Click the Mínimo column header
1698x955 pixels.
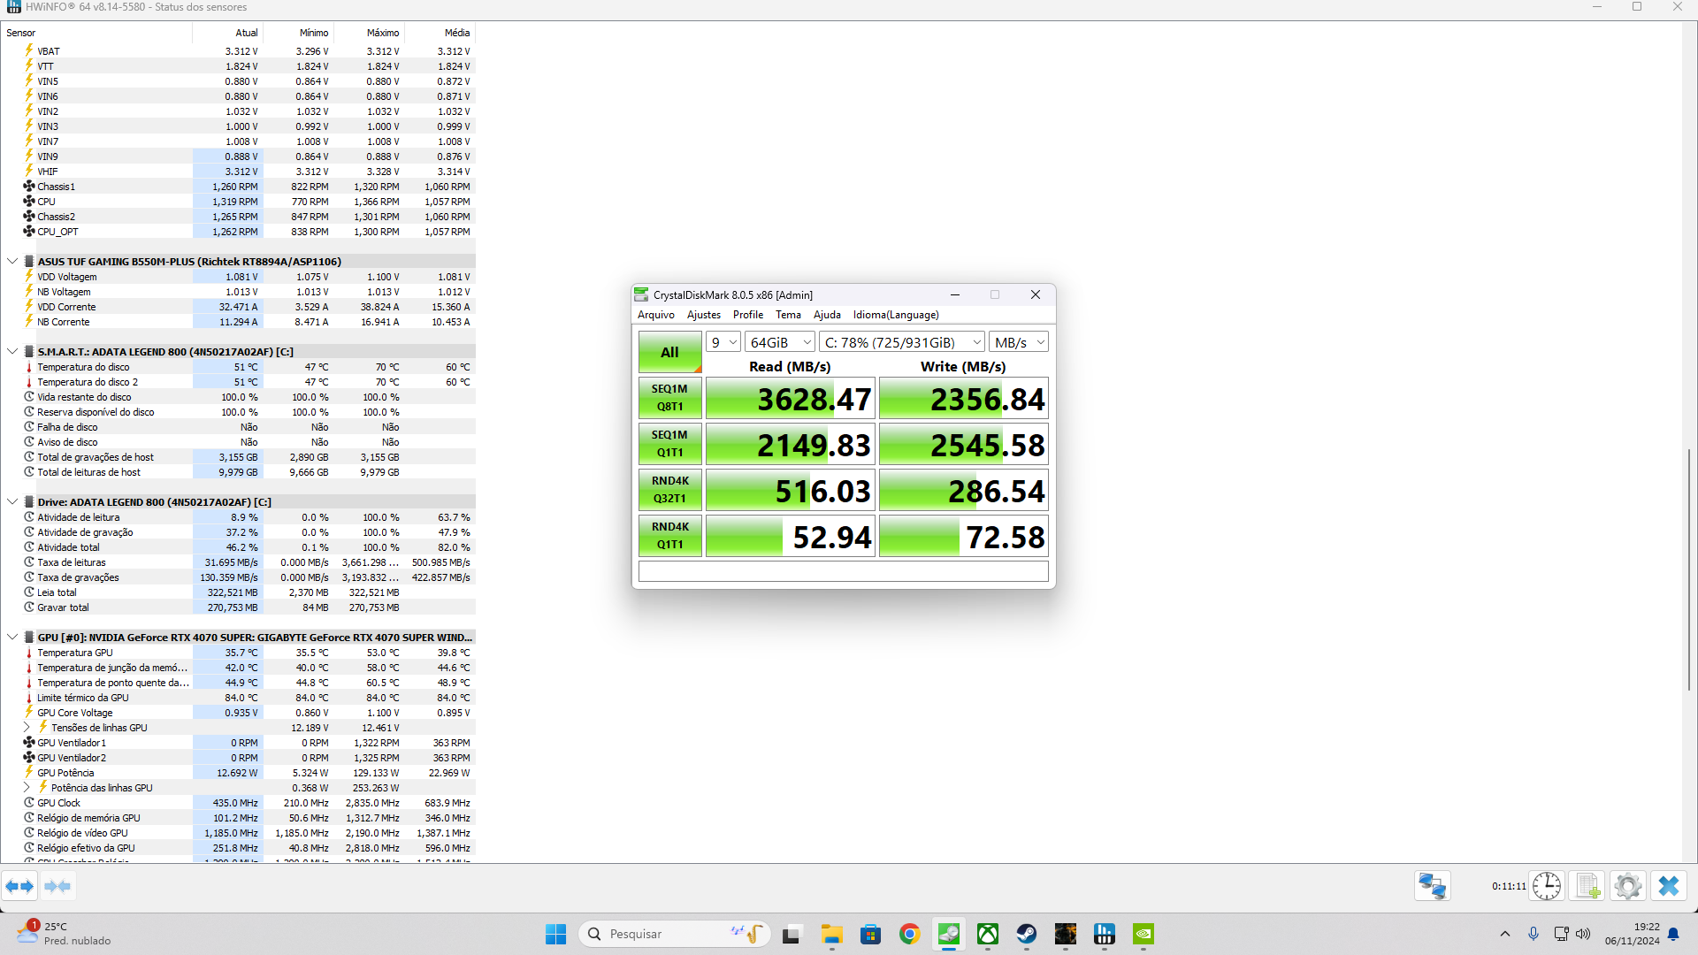pyautogui.click(x=298, y=33)
